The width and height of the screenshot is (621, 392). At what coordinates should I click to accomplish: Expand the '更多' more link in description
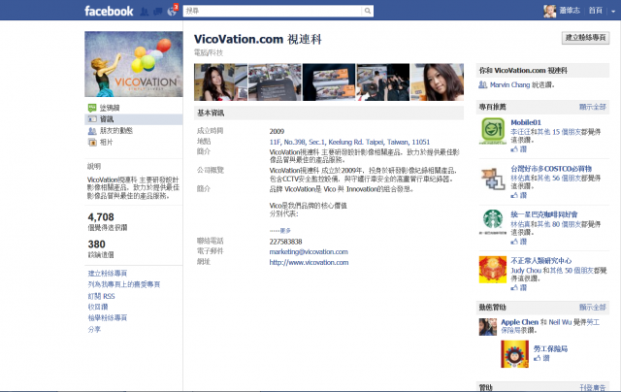tap(285, 231)
